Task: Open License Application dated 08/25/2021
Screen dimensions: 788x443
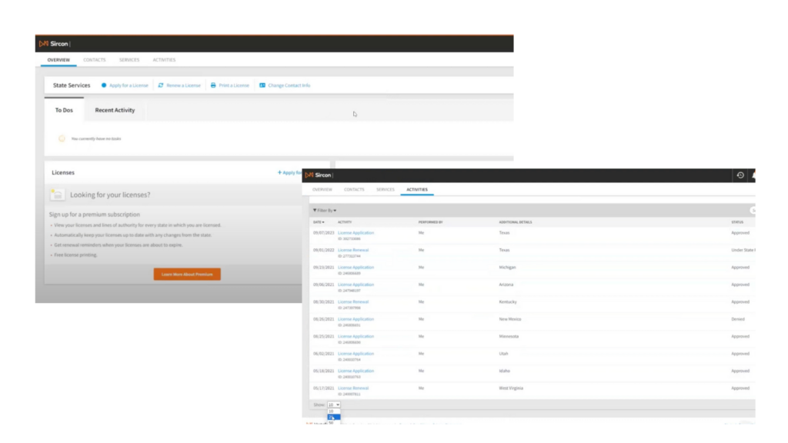Action: tap(356, 337)
